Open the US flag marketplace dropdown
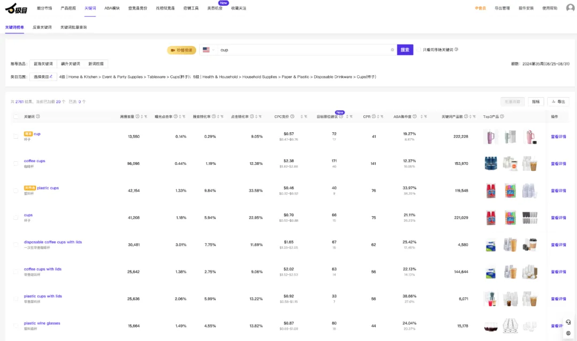Screen dimensions: 577x341 tap(209, 50)
